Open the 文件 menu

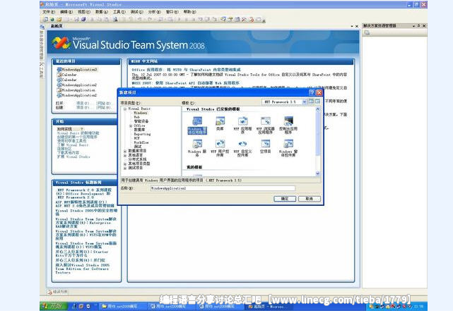tap(49, 12)
